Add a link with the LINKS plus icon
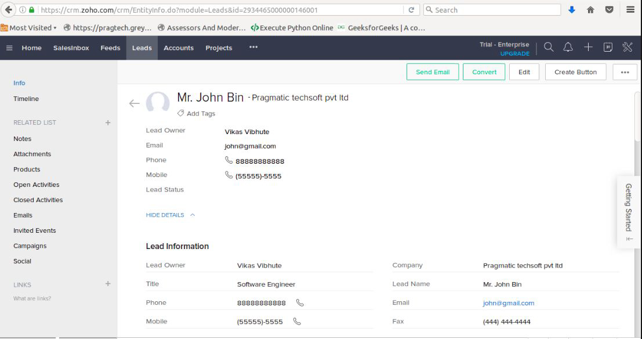The width and height of the screenshot is (642, 339). [x=108, y=284]
